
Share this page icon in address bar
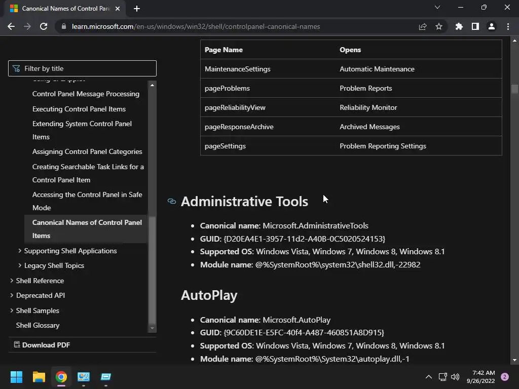click(423, 26)
